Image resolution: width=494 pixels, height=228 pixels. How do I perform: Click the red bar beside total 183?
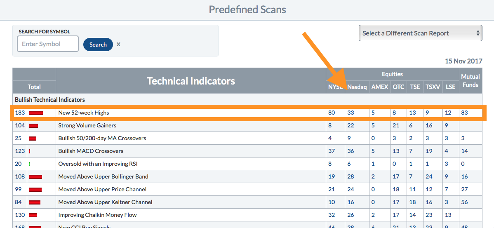(x=36, y=113)
